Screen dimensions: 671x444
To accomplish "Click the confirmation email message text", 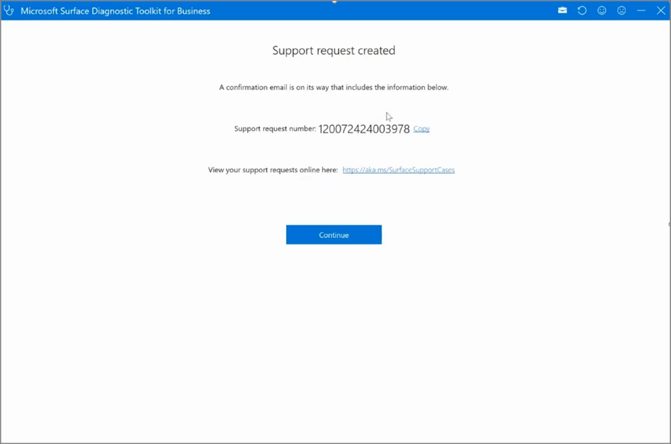I will coord(334,87).
